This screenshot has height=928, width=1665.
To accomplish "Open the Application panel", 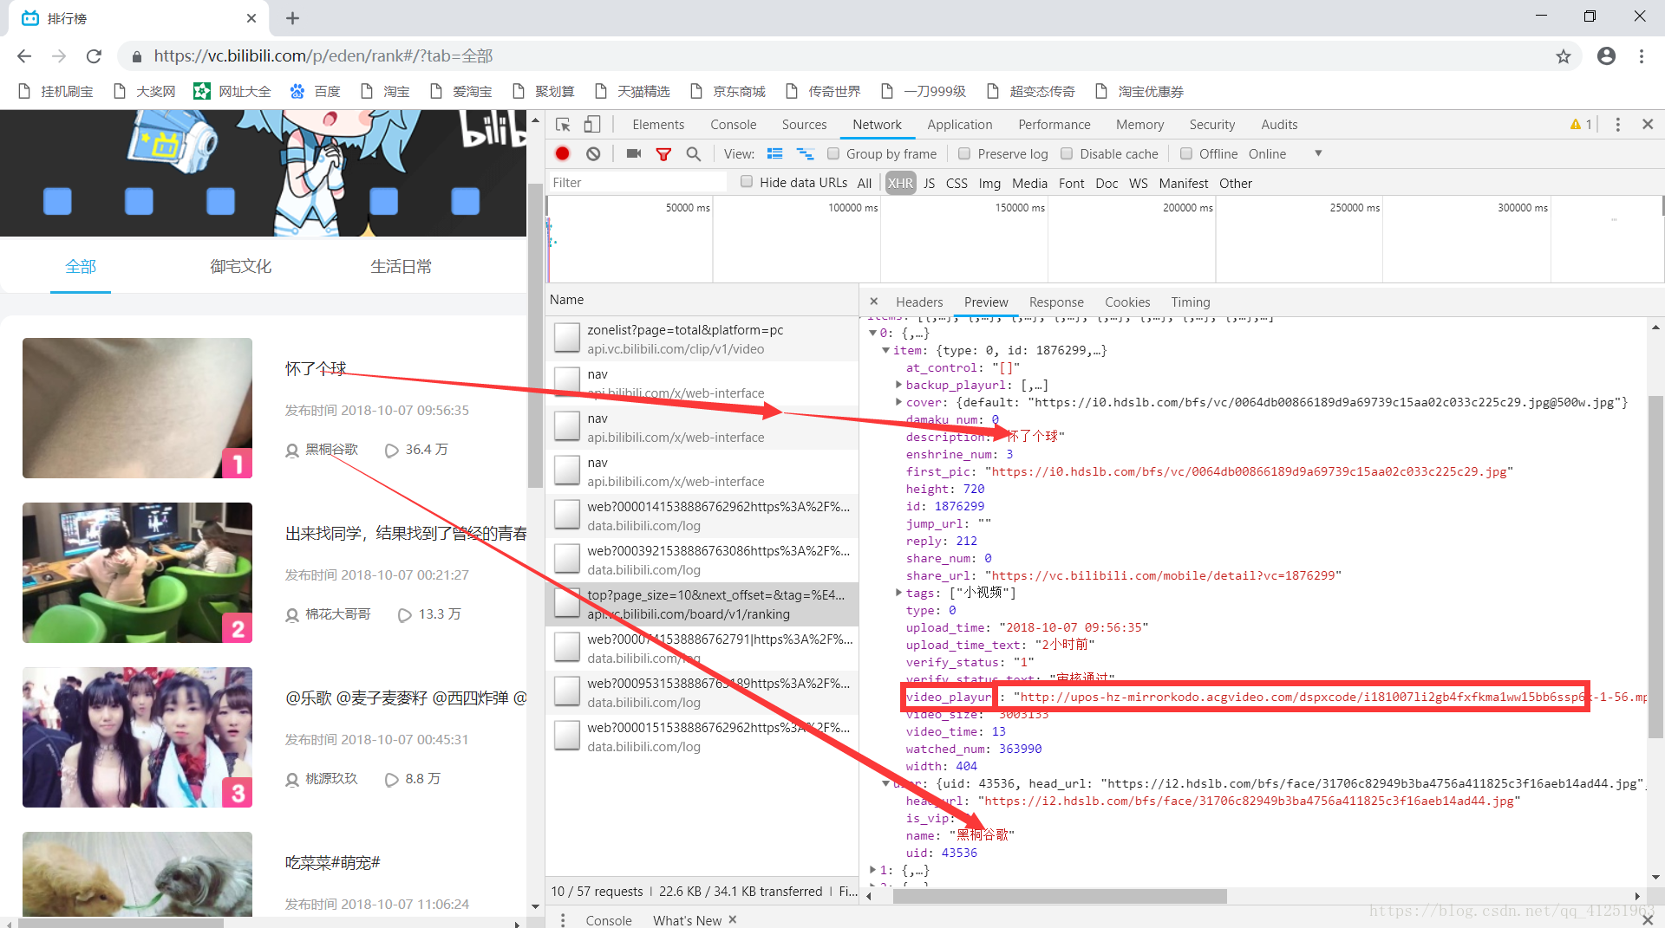I will (x=959, y=125).
